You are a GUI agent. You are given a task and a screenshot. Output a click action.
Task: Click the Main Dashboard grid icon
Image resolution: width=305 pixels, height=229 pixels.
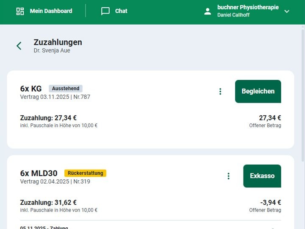(x=20, y=11)
